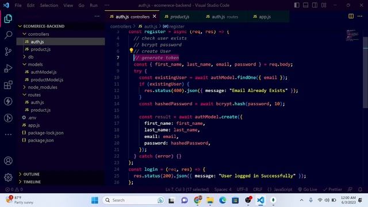The width and height of the screenshot is (368, 207).
Task: Split the editor to the right
Action: pyautogui.click(x=351, y=16)
